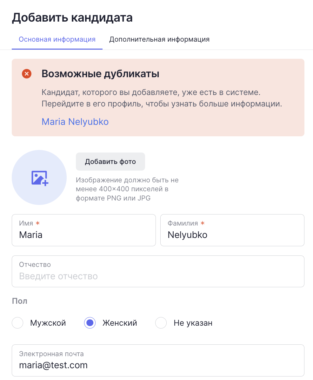Click the Возможные дубликаты alert heading
The height and width of the screenshot is (380, 313).
(100, 74)
